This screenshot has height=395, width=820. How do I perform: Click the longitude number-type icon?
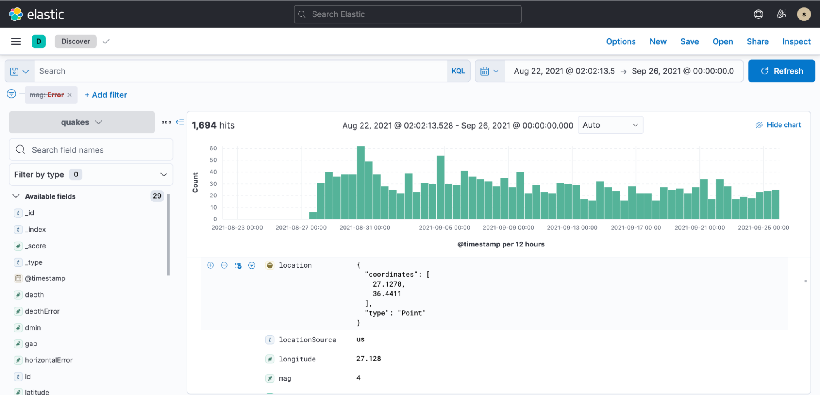270,359
